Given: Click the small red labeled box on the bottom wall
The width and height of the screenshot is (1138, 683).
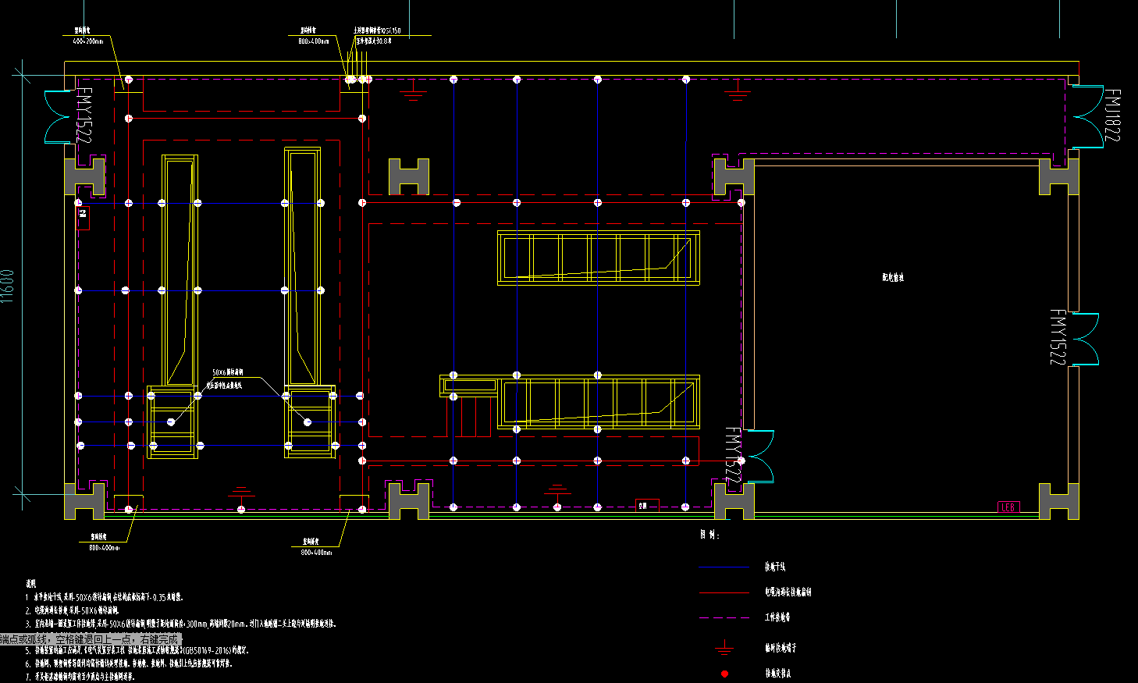Looking at the screenshot, I should (x=647, y=506).
